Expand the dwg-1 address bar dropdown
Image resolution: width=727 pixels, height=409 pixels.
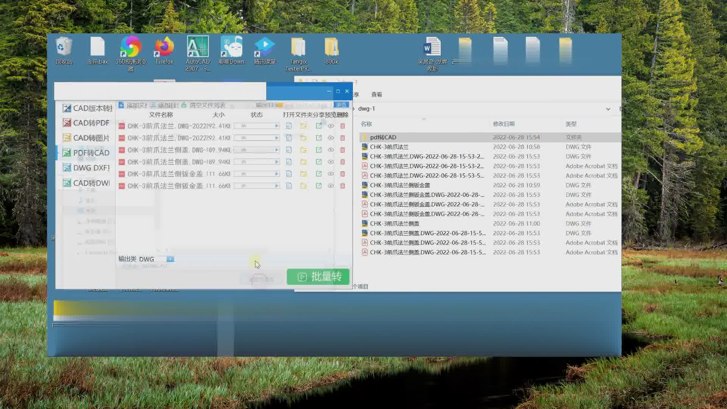click(608, 109)
